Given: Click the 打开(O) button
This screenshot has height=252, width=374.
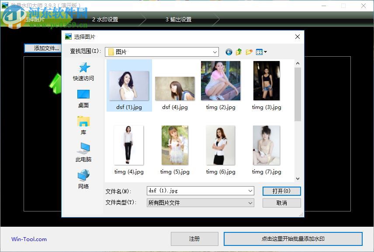Looking at the screenshot, I should (281, 191).
